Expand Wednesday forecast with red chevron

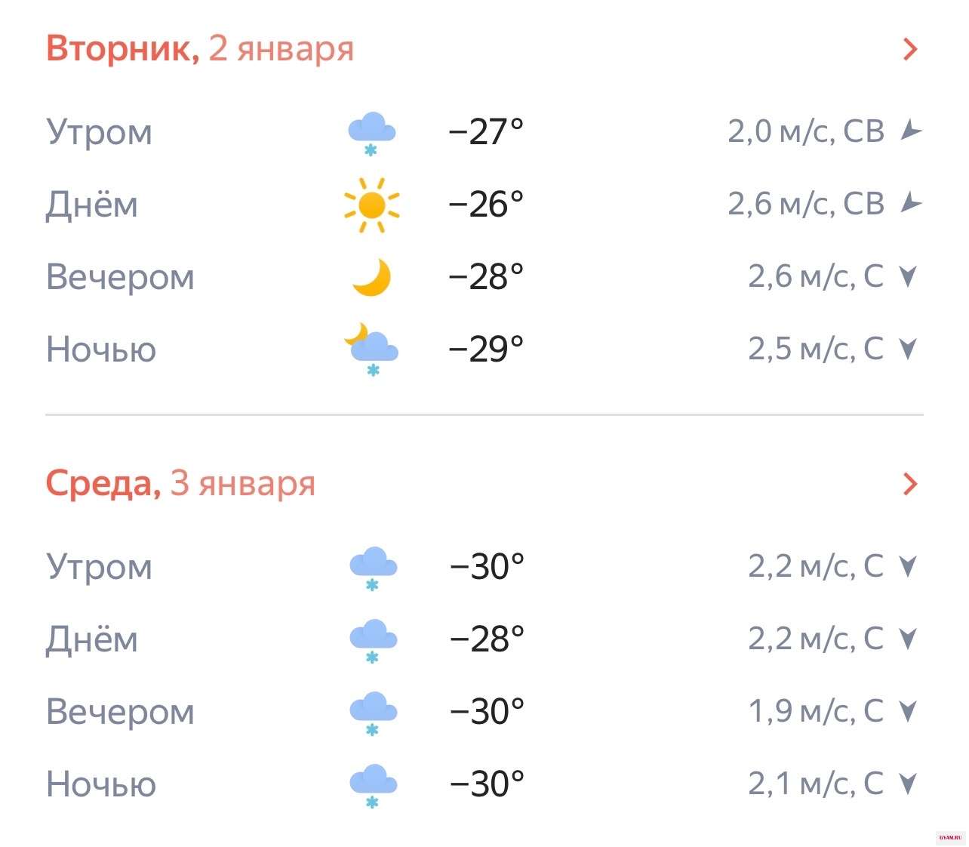(x=910, y=484)
